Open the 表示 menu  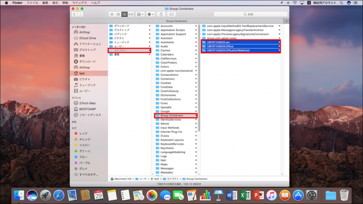pyautogui.click(x=55, y=3)
